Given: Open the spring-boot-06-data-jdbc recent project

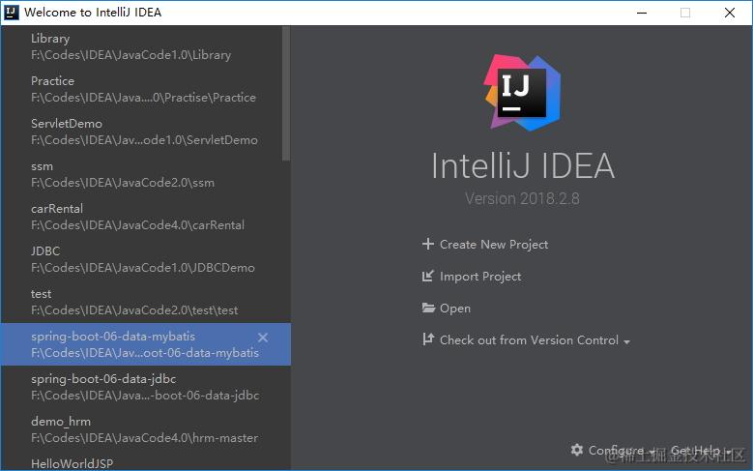Looking at the screenshot, I should pos(145,387).
